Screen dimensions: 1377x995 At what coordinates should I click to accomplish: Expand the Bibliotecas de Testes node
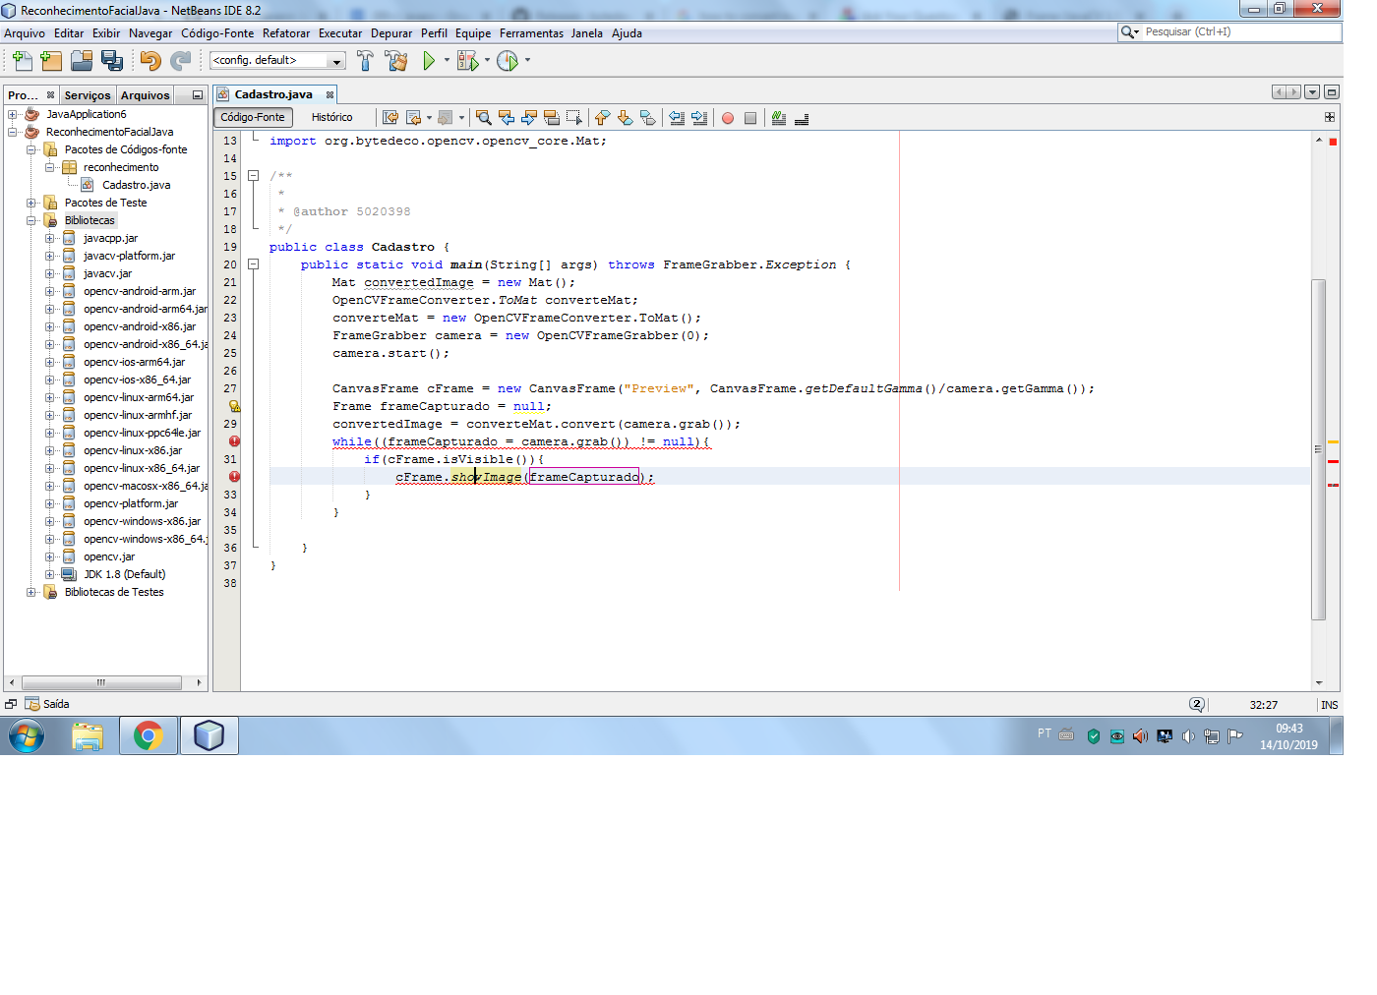pos(31,592)
